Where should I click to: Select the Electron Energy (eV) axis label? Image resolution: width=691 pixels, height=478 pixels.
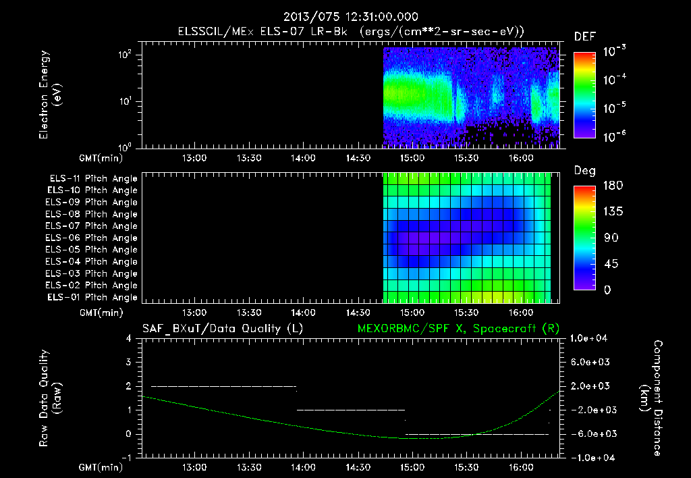tap(50, 95)
